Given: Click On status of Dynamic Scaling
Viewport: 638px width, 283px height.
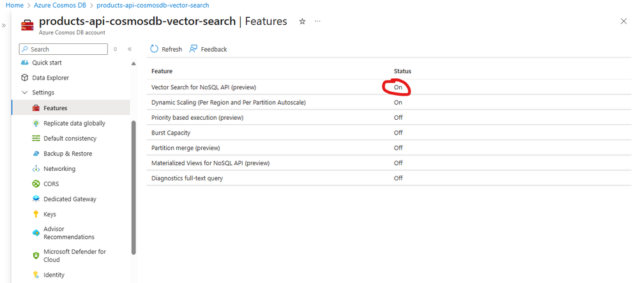Looking at the screenshot, I should (398, 103).
